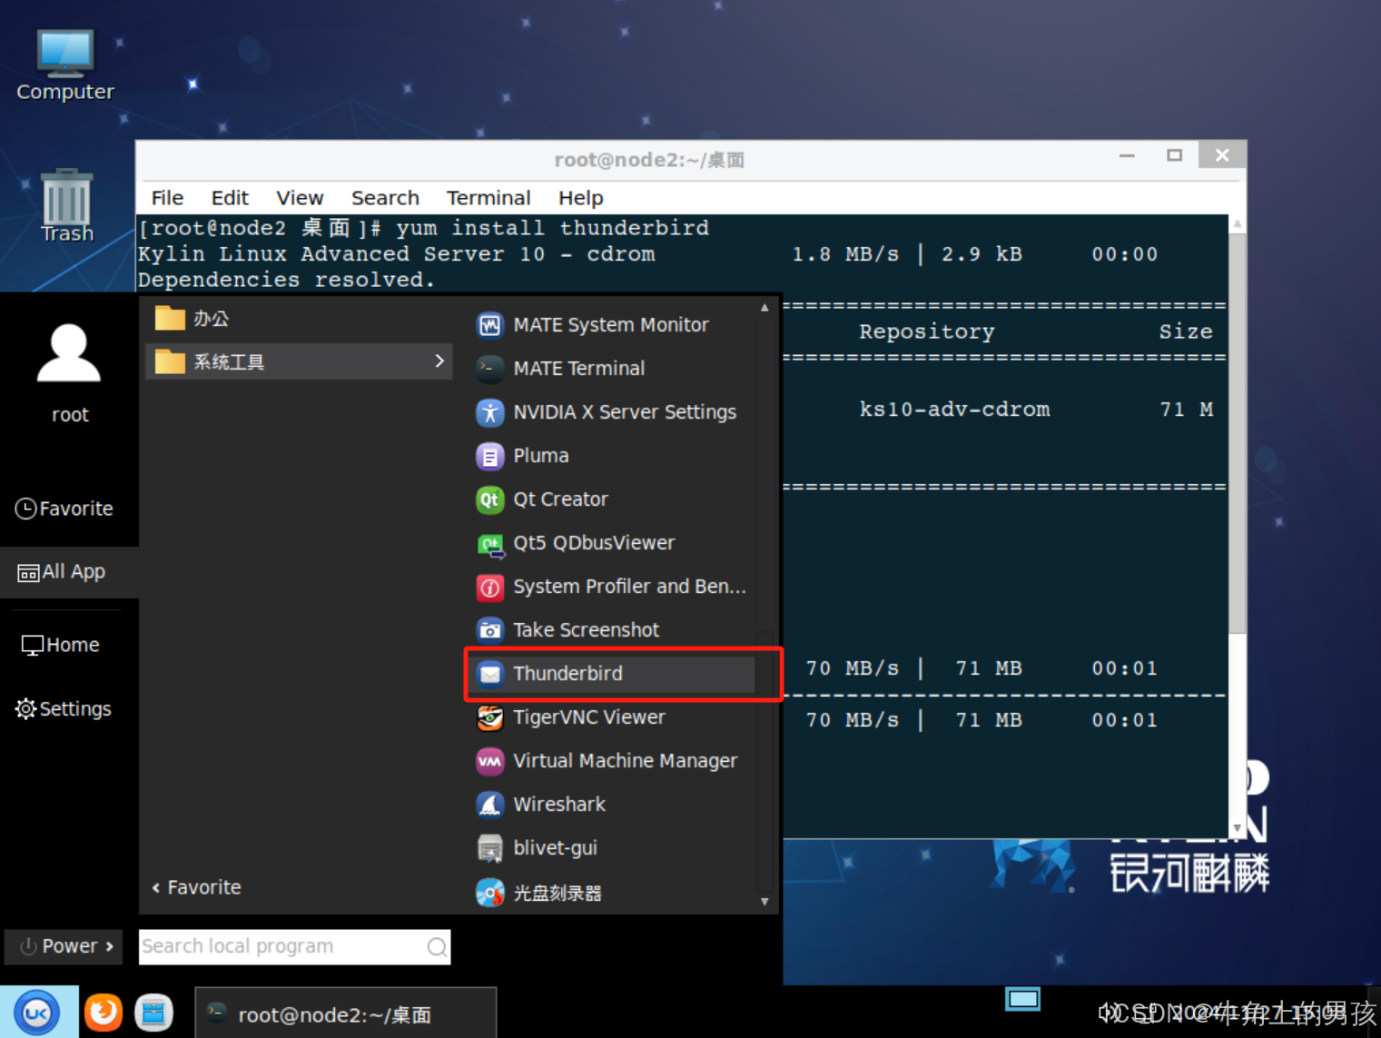This screenshot has height=1038, width=1381.
Task: Go back to Favorite via chevron
Action: click(156, 888)
